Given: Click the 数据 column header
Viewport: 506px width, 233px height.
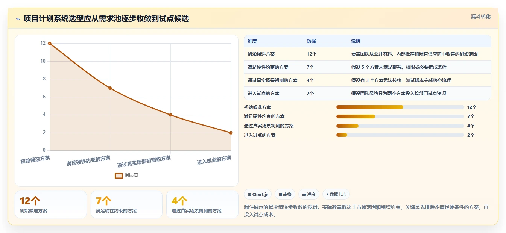Looking at the screenshot, I should point(311,41).
